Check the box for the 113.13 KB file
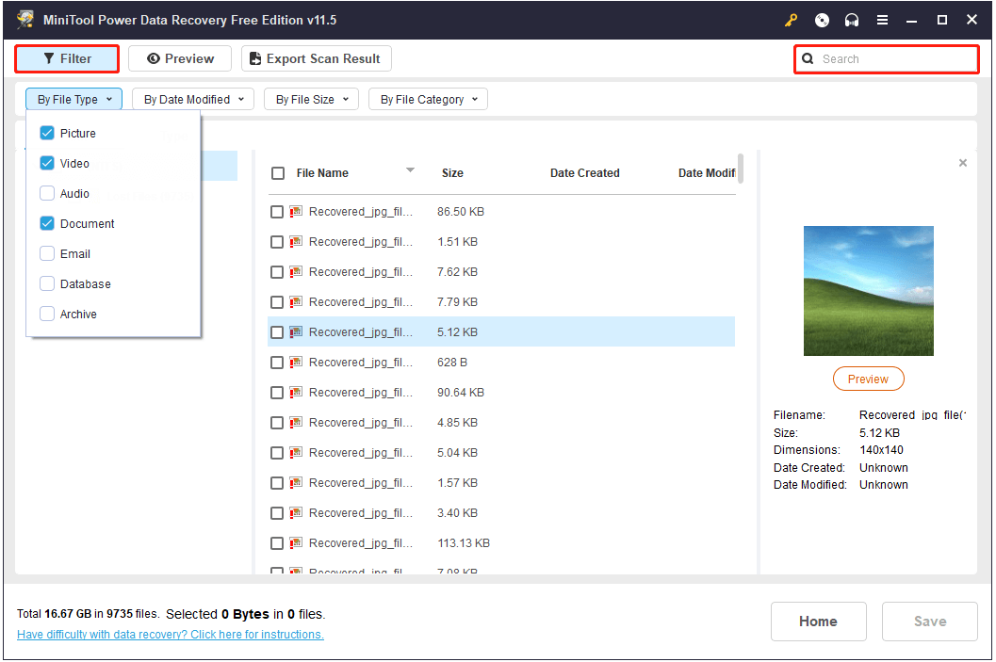This screenshot has width=996, height=662. pos(277,543)
